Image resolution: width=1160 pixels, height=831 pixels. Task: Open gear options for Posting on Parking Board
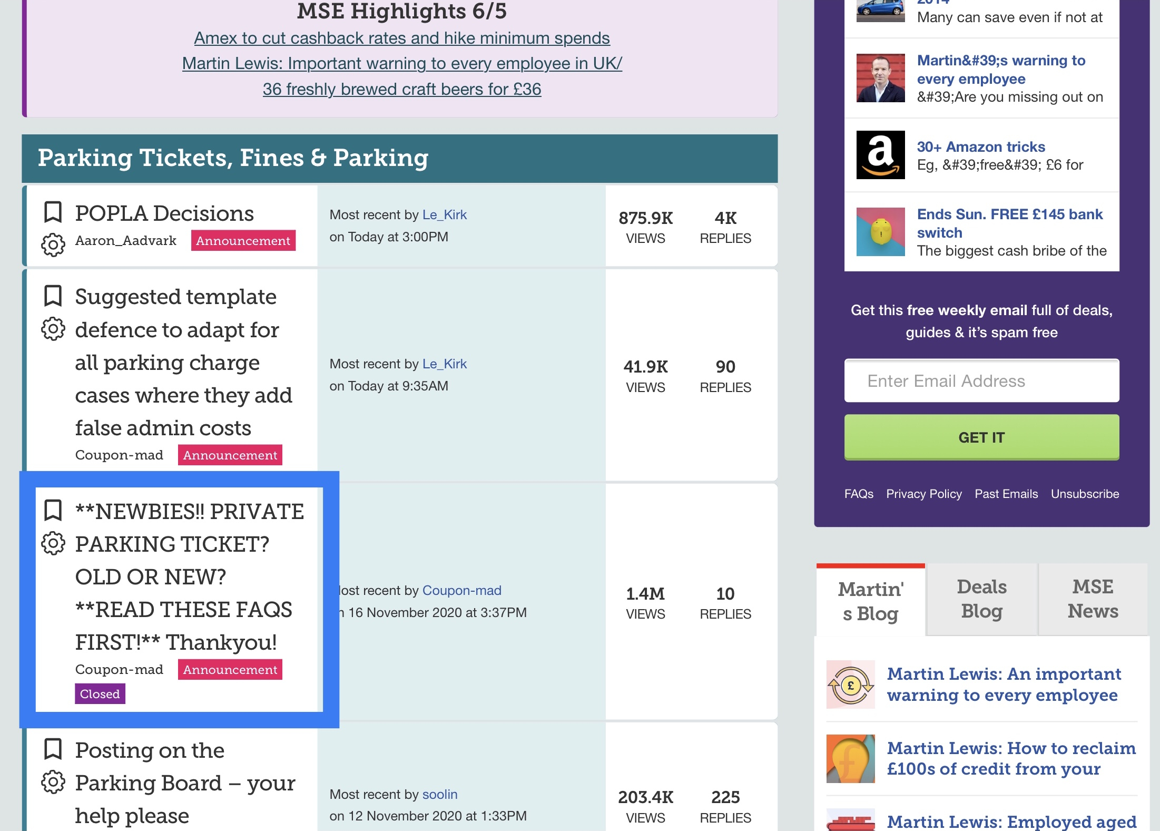(53, 782)
